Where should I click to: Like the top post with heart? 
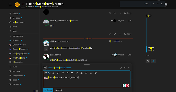pos(110,13)
